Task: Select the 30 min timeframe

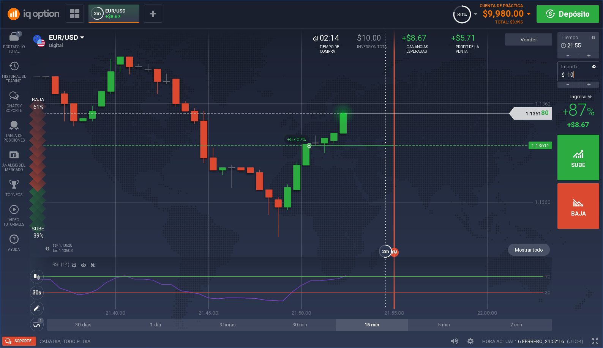Action: tap(300, 325)
